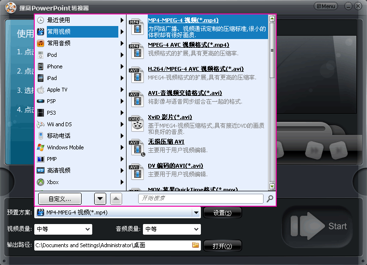Viewport: 367px width, 265px height.
Task: Open the Menu button in title bar
Action: click(x=326, y=6)
